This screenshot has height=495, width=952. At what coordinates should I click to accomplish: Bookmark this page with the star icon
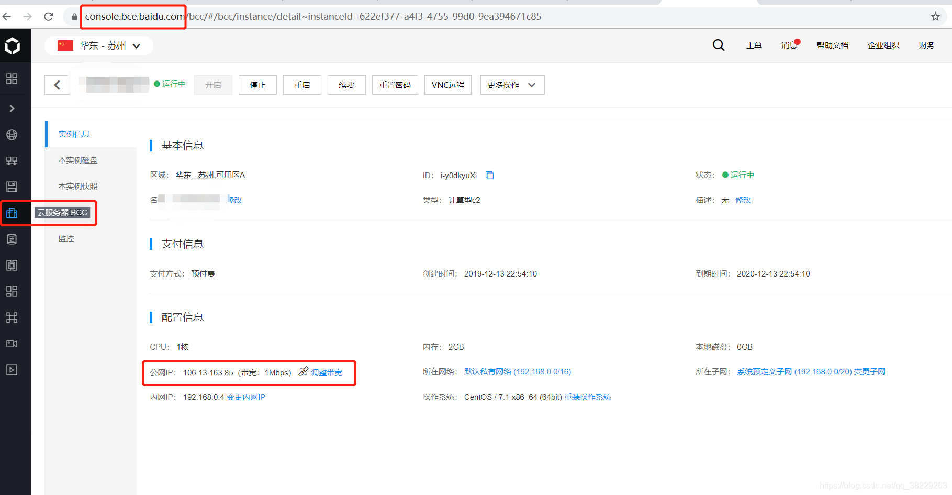tap(935, 17)
